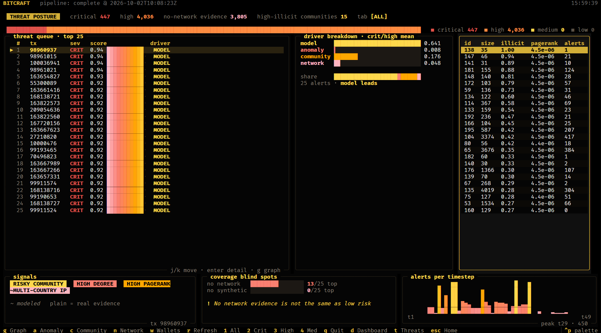Click the illicit column header

[512, 43]
